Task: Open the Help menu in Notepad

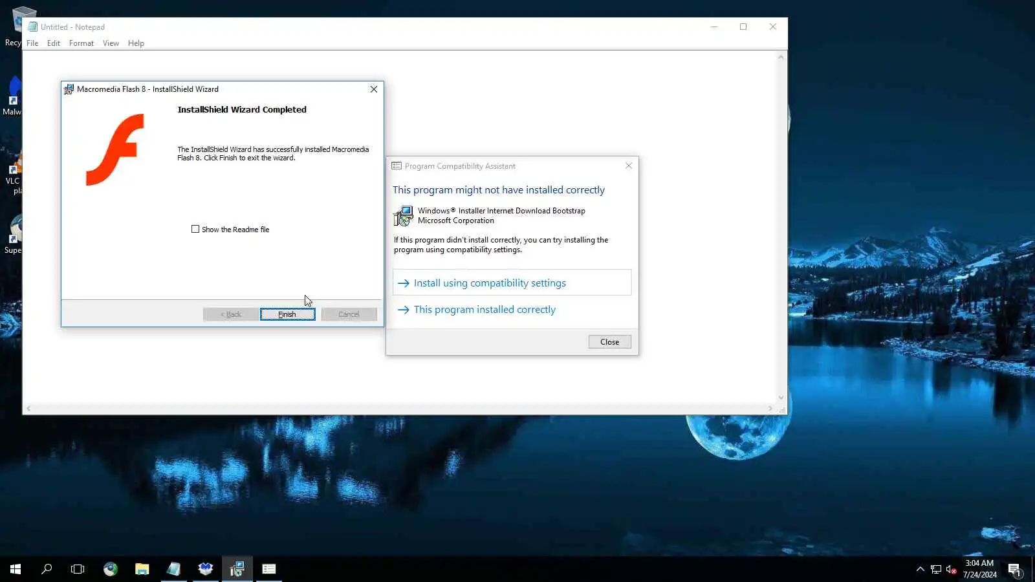Action: (x=136, y=43)
